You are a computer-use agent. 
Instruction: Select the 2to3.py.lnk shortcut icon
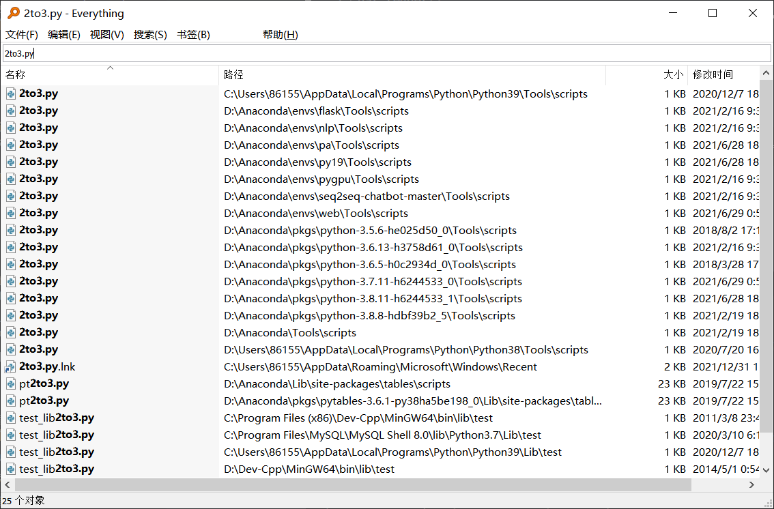point(11,366)
